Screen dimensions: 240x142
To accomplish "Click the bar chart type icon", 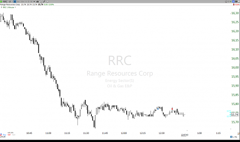I will [x=38, y=2].
